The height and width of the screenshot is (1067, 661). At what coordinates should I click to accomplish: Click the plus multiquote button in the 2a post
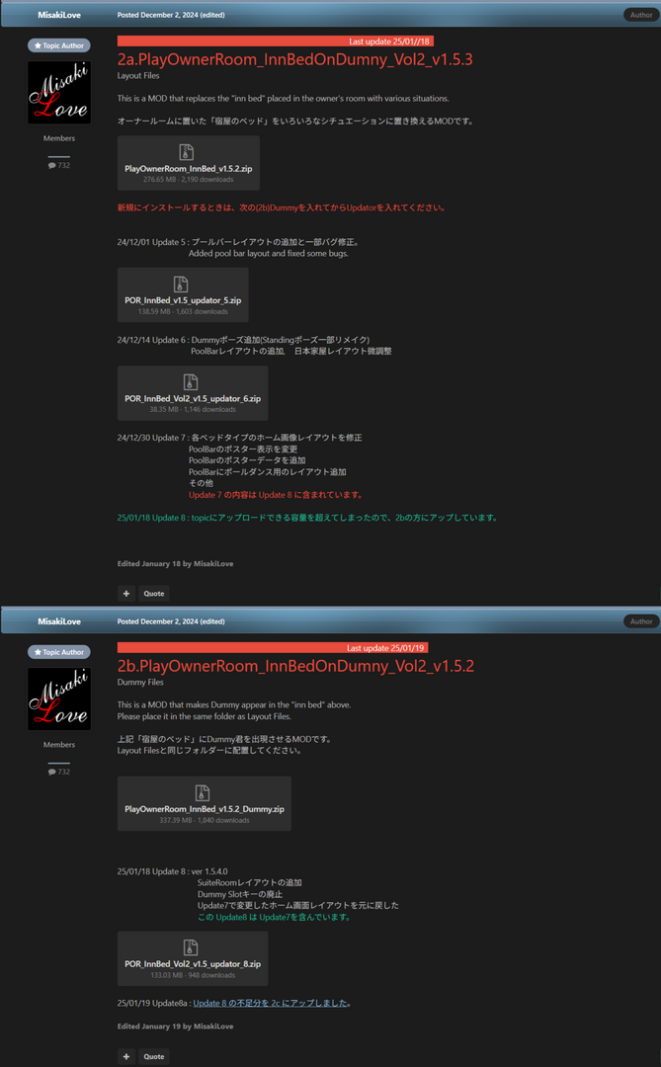125,594
